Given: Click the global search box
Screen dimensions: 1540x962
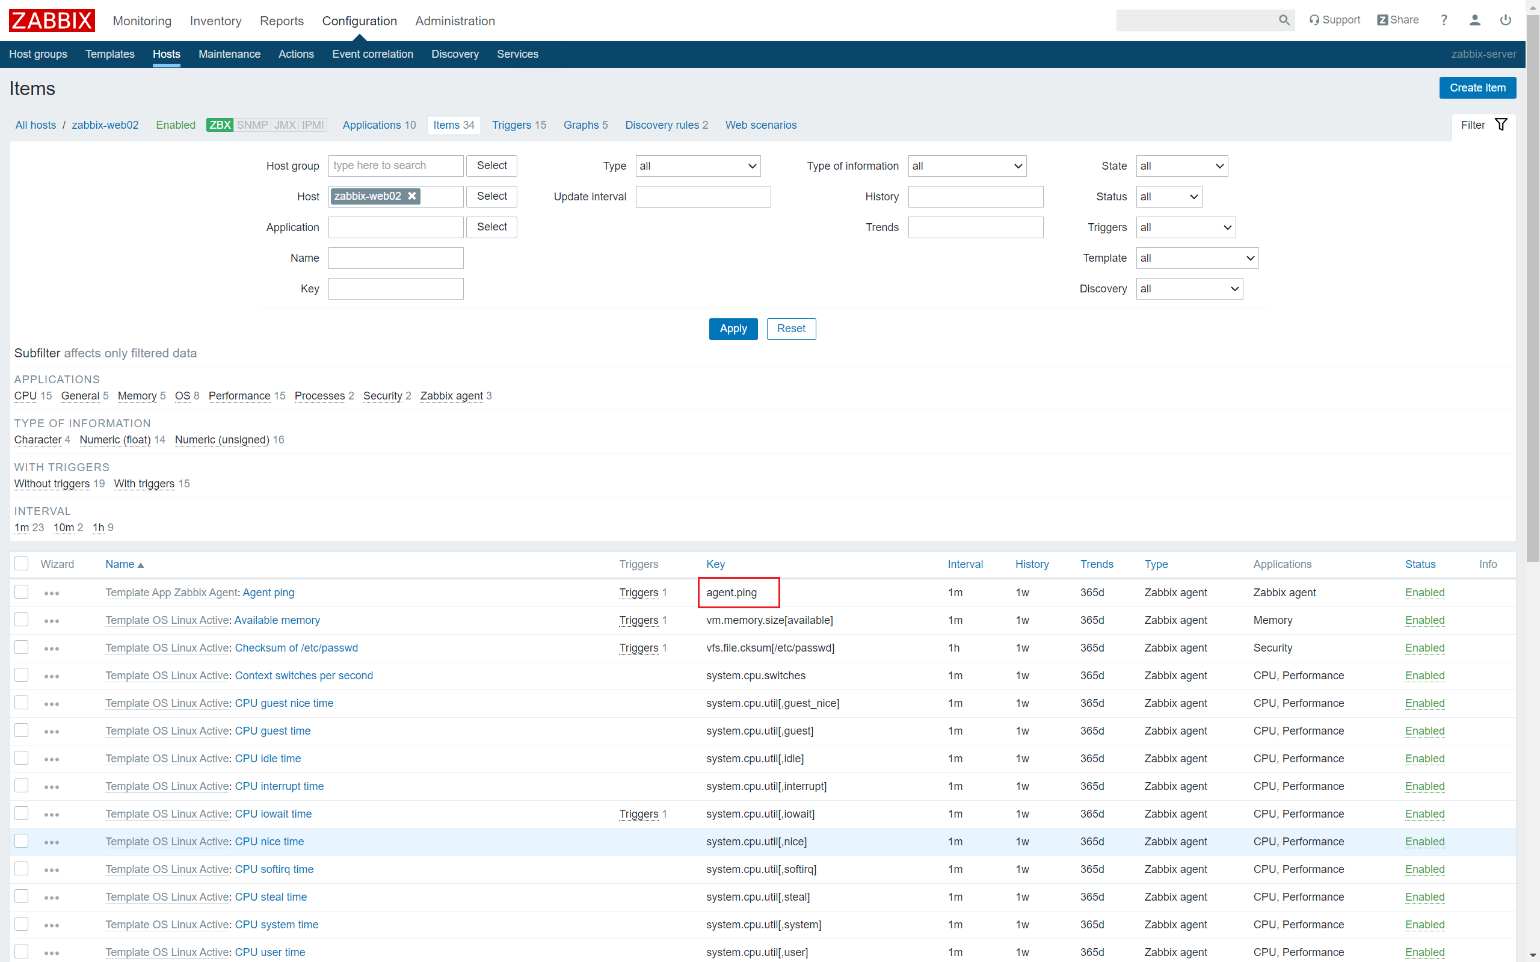Looking at the screenshot, I should tap(1196, 20).
